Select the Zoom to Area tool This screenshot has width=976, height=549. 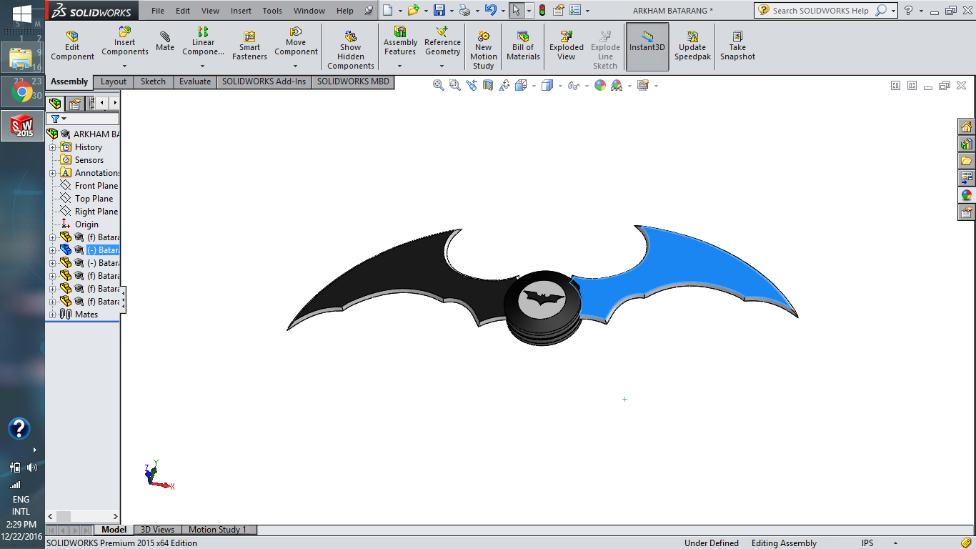pos(455,85)
